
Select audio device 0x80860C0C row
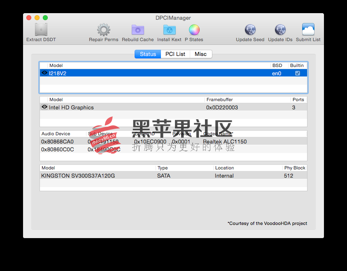[174, 149]
